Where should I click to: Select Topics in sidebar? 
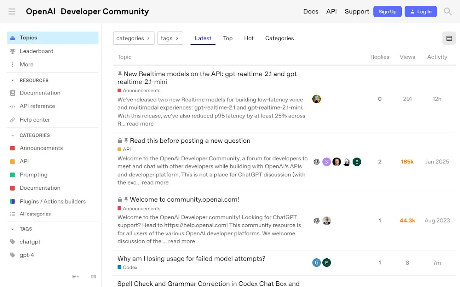coord(53,38)
